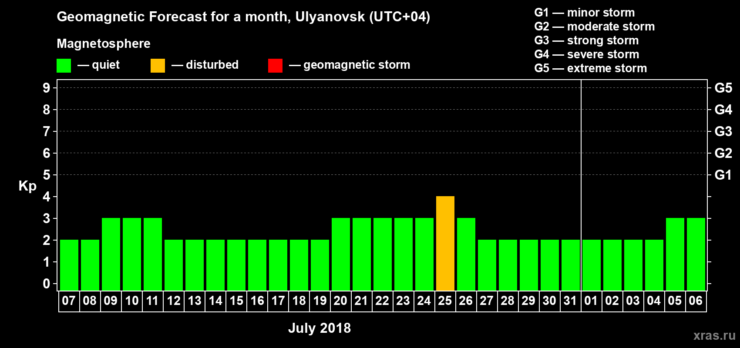Select the green bar for day 09

point(111,254)
